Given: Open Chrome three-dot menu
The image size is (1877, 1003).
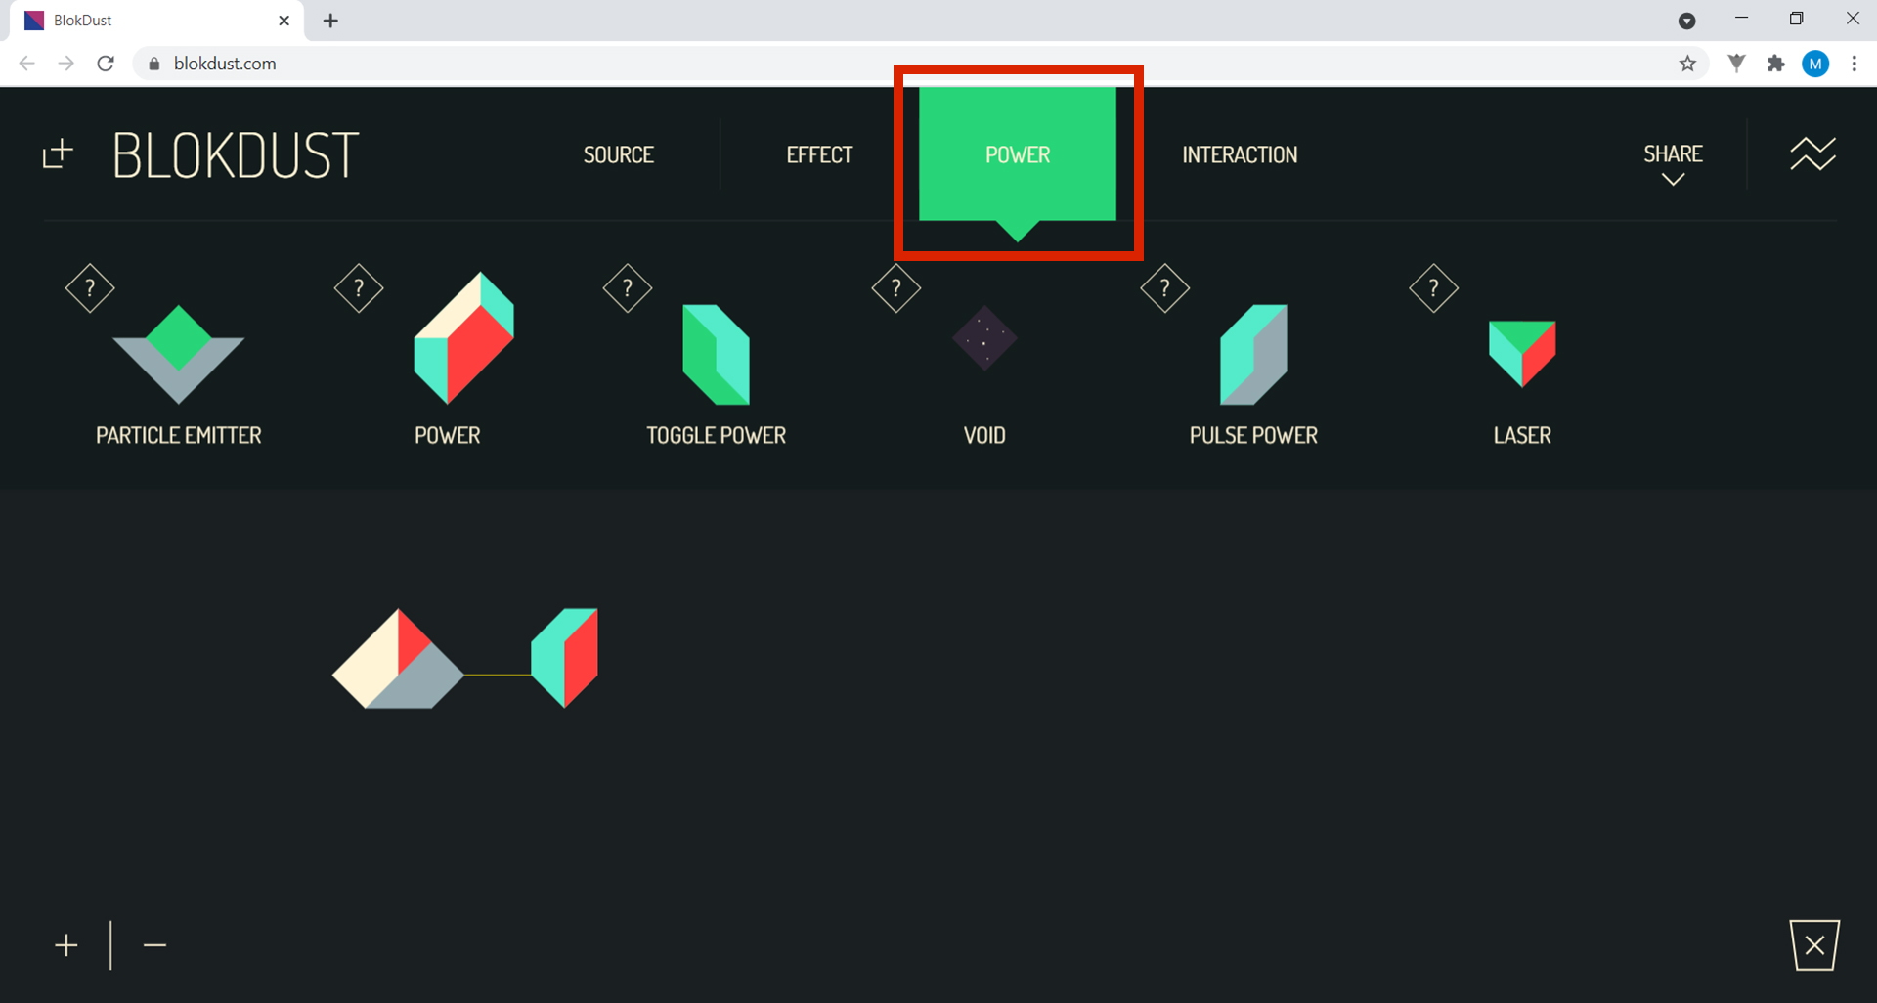Looking at the screenshot, I should click(1854, 64).
